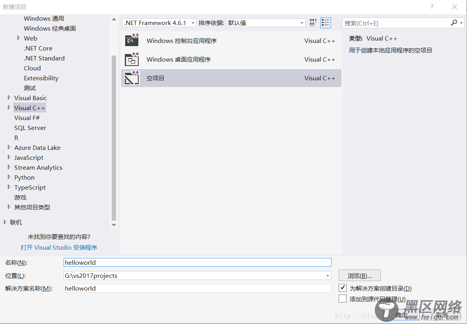
Task: Open the 排序依据 默认值 dropdown
Action: coord(265,23)
